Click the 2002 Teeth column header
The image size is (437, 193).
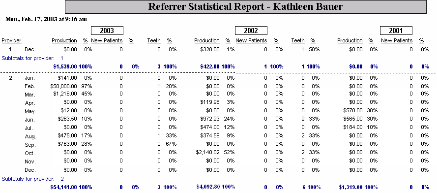pyautogui.click(x=298, y=41)
